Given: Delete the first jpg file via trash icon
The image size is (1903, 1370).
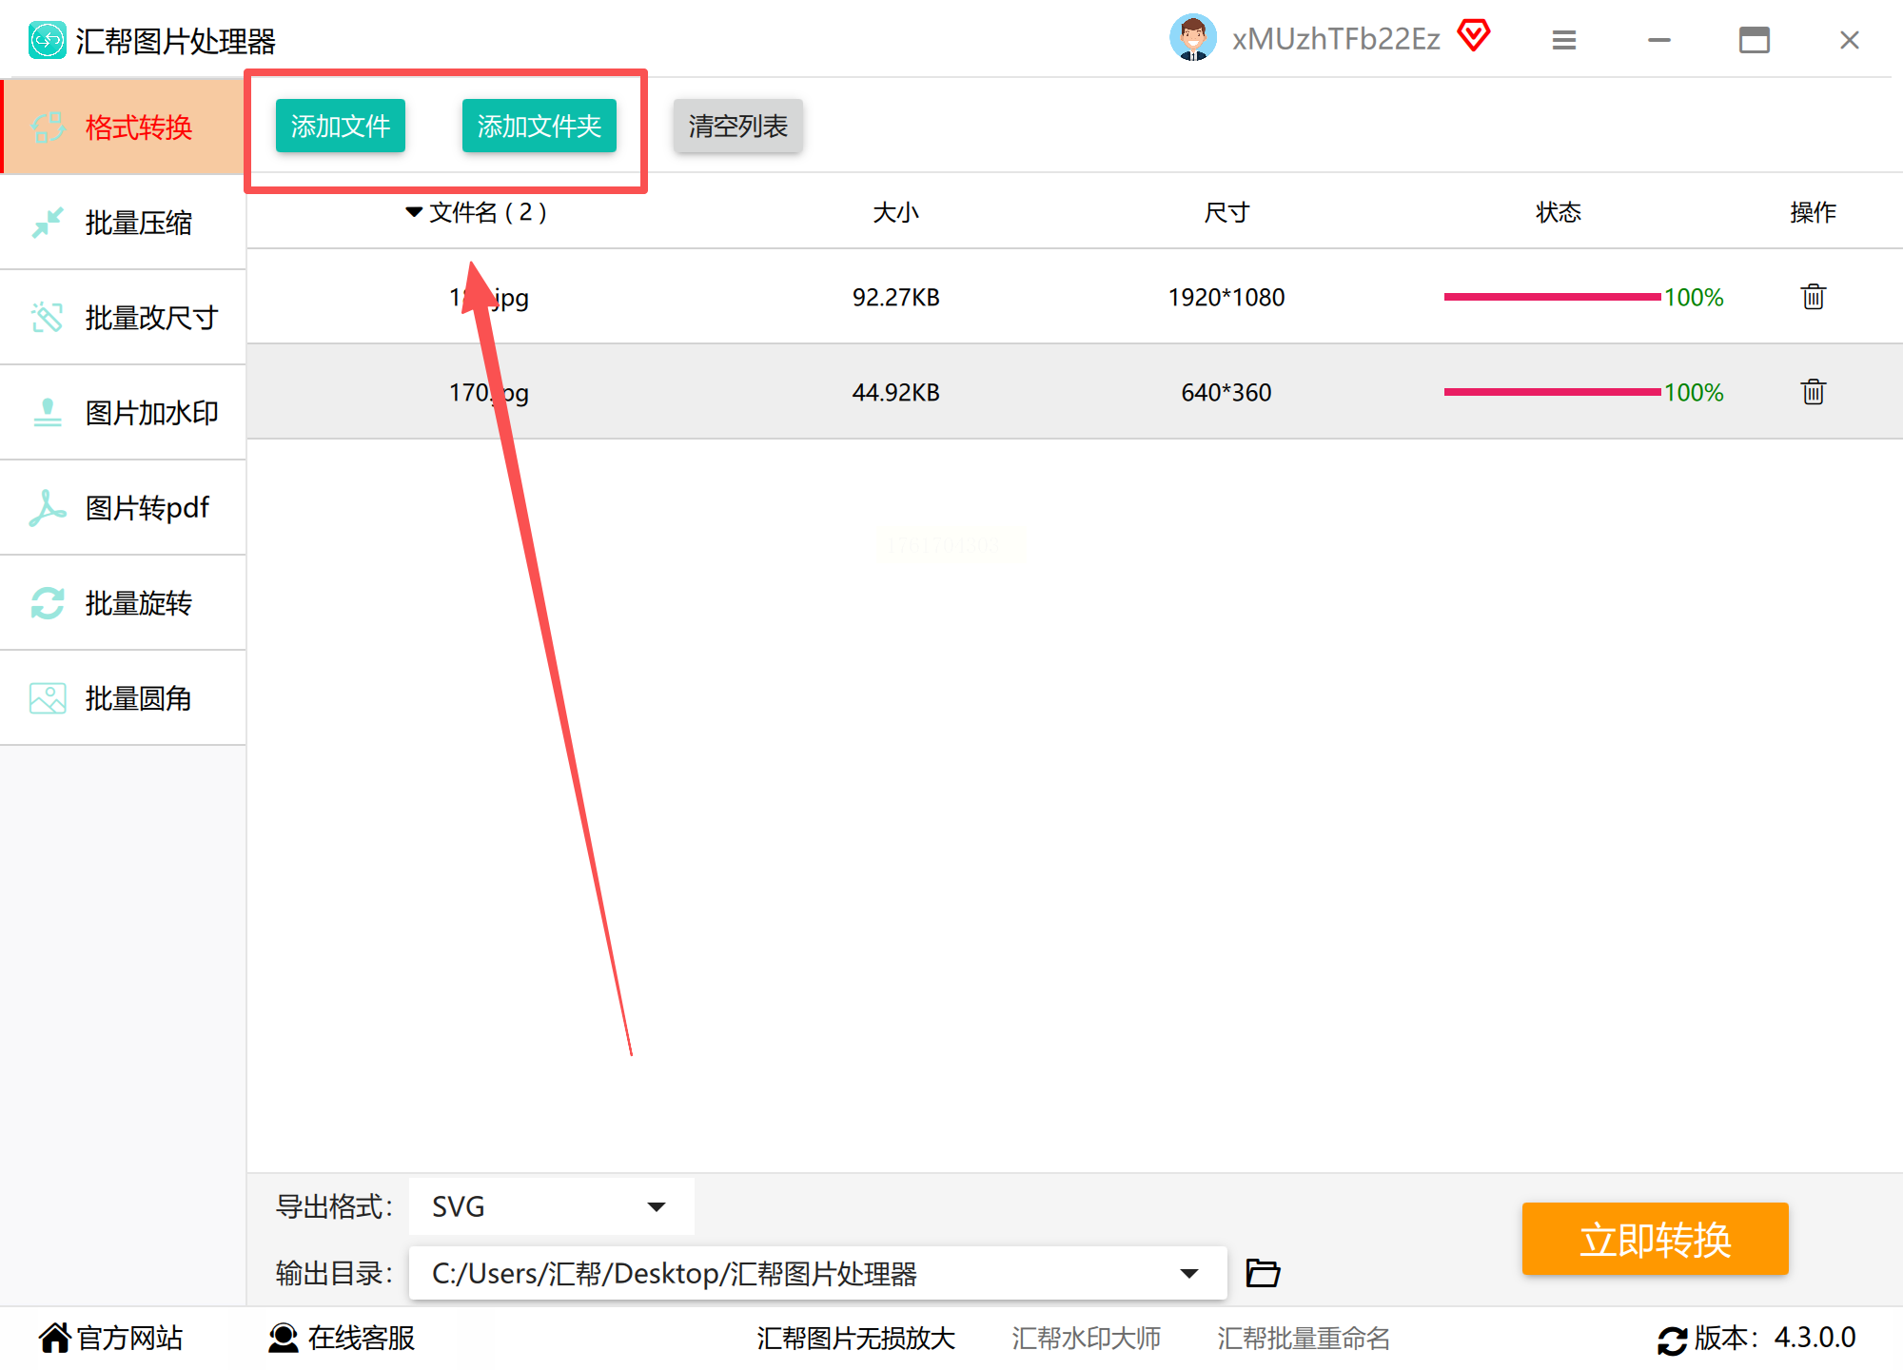Looking at the screenshot, I should point(1813,297).
